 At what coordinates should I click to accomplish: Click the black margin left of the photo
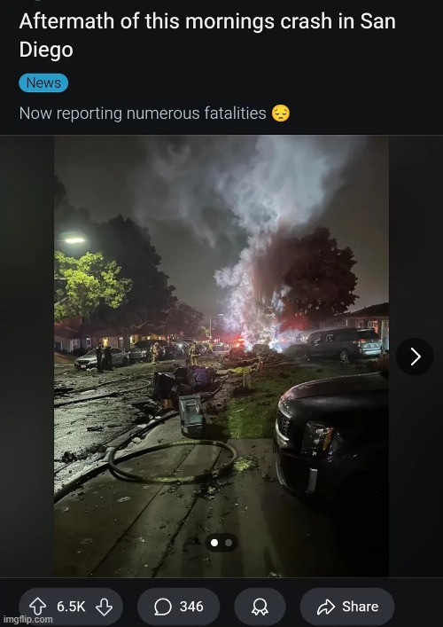[x=27, y=356]
